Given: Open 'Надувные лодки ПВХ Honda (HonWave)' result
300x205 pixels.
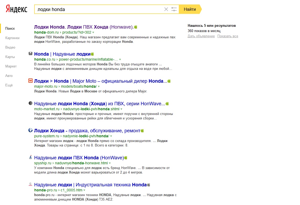Looking at the screenshot, I should [79, 158].
